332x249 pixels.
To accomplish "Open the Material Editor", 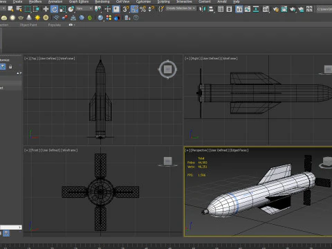I will [266, 9].
